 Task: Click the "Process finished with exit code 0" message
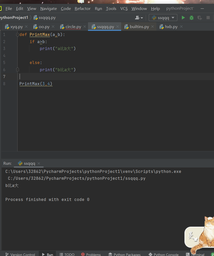[x=47, y=199]
